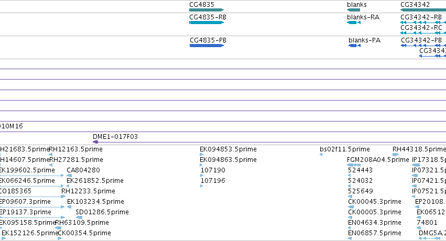
Task: Click the bs02f11.5prime EST arrowhead
Action: click(321, 155)
